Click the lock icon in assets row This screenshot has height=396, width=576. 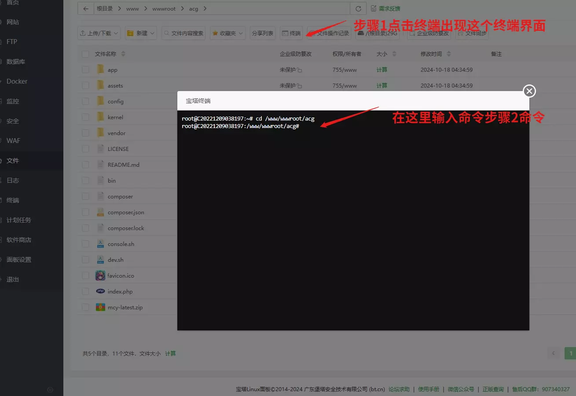click(x=300, y=86)
